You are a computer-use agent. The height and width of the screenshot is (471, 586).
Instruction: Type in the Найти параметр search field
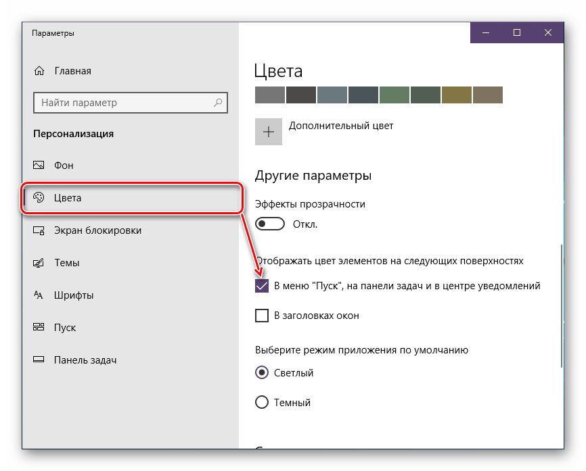point(122,103)
